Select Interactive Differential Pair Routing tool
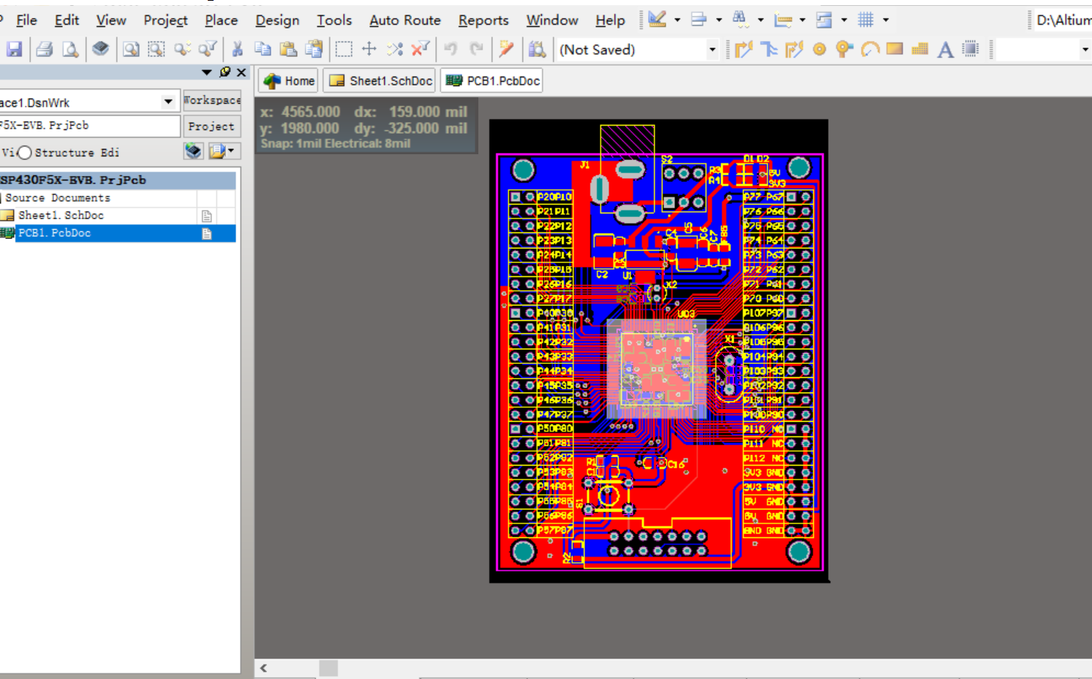The image size is (1092, 679). 794,50
